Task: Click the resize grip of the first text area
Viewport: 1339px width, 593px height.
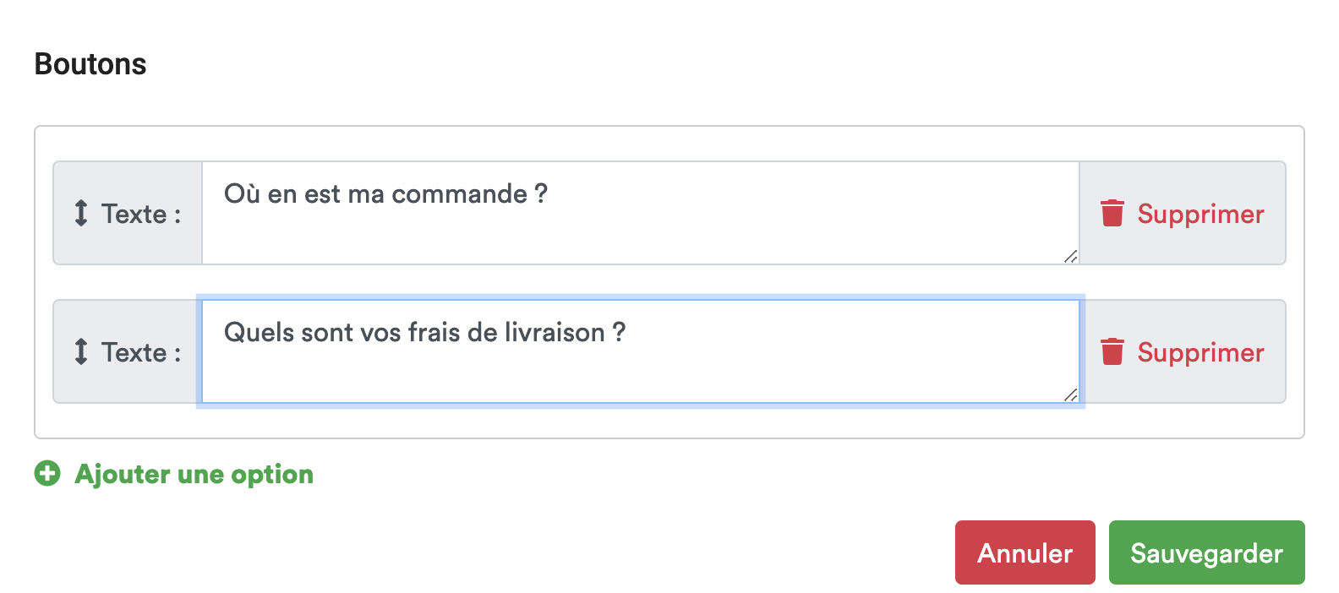Action: point(1070,256)
